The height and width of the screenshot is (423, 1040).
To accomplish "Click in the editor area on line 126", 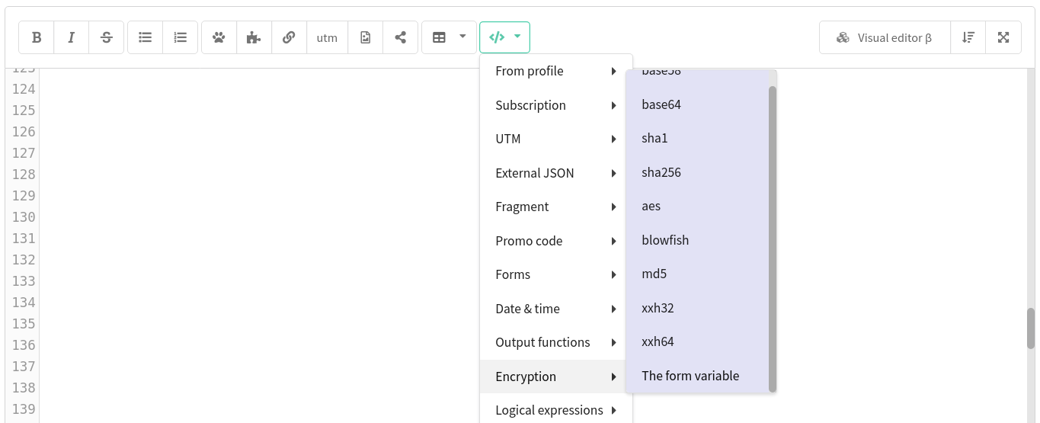I will tap(259, 131).
